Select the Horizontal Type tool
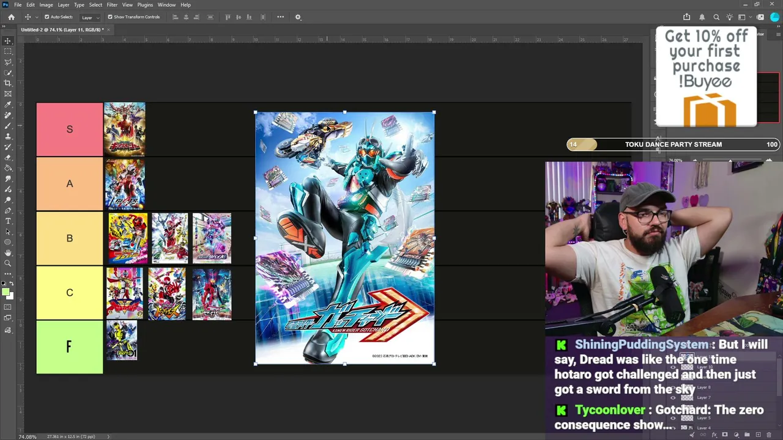The image size is (783, 440). pos(8,221)
